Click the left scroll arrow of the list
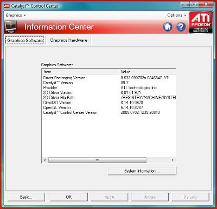Screen dimensions: 217x209 (x=45, y=160)
